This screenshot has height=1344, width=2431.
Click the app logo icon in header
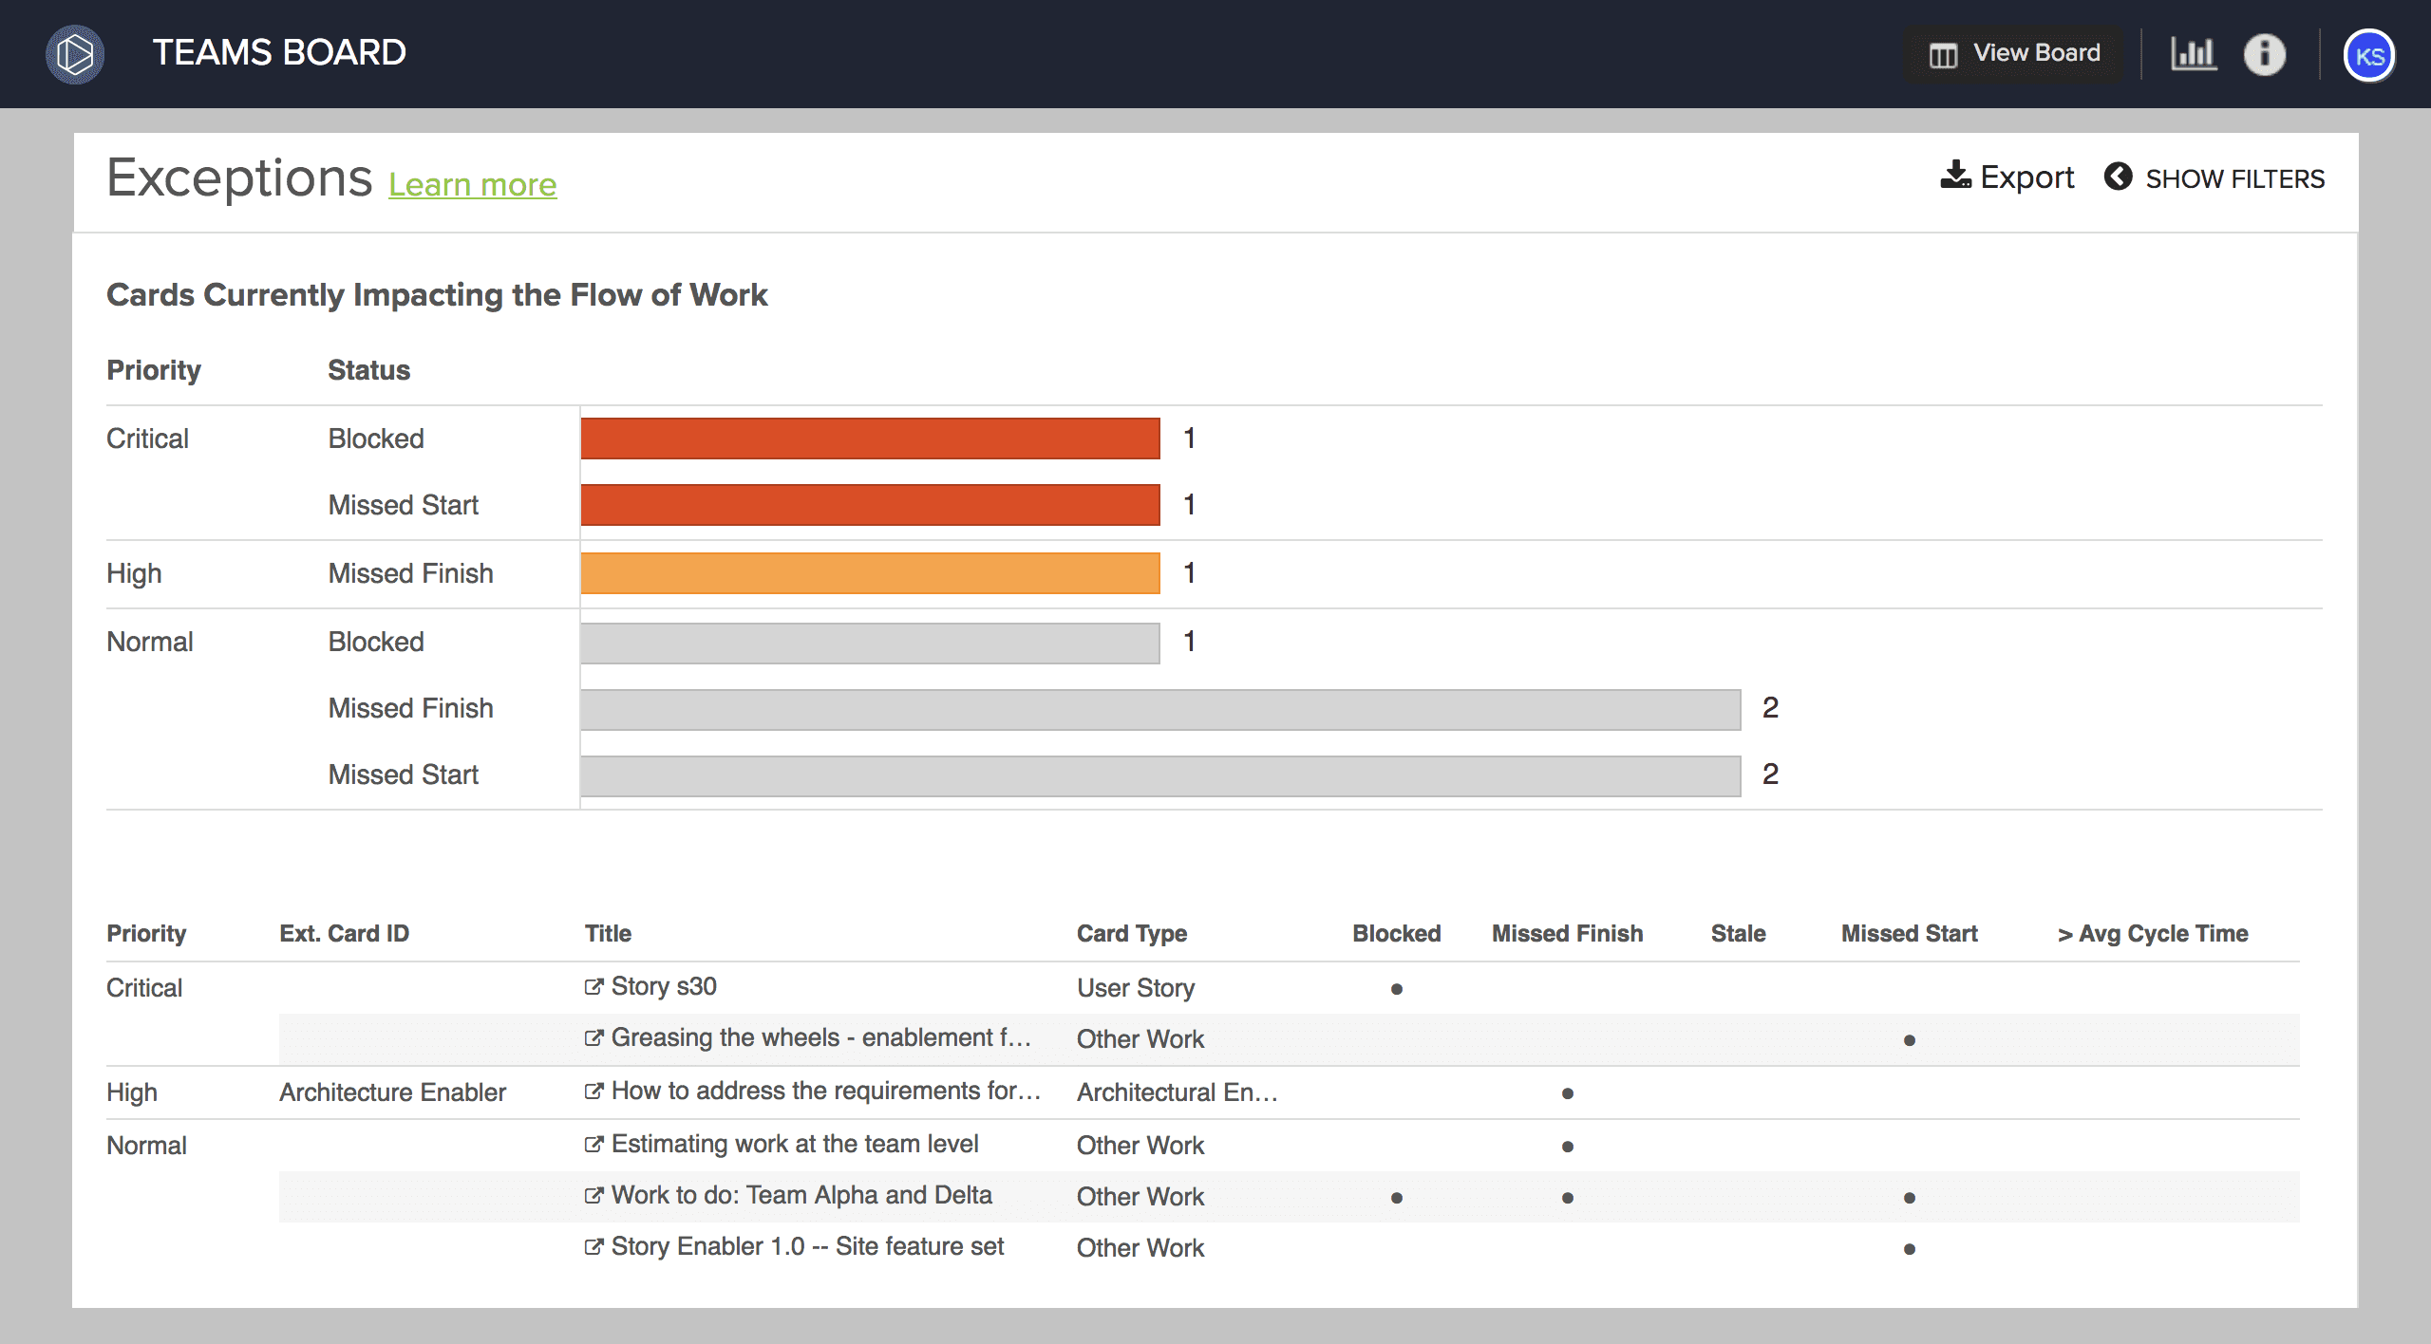point(75,54)
